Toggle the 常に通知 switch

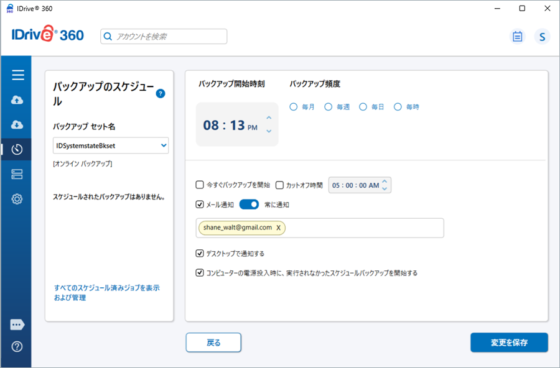click(x=249, y=204)
